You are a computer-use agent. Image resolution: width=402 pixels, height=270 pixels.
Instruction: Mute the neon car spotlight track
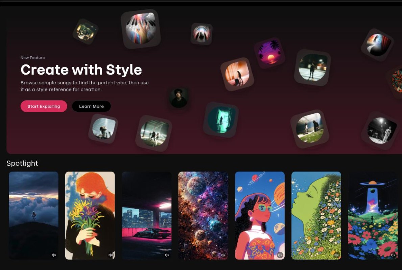[167, 255]
